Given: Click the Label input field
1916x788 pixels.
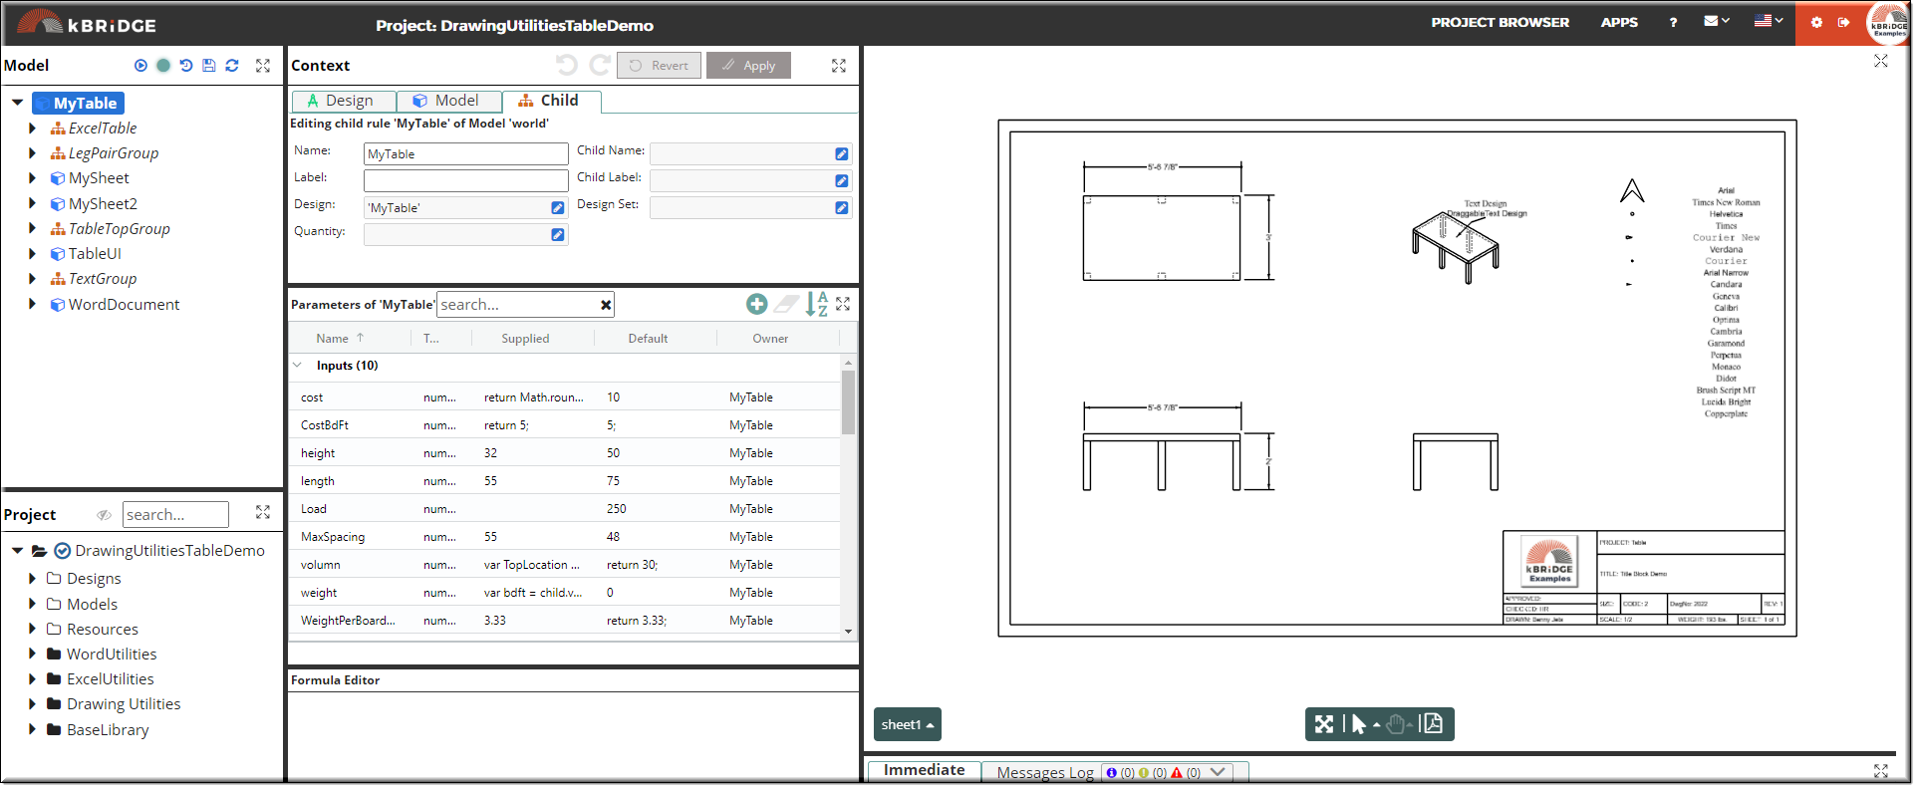Looking at the screenshot, I should click(x=465, y=180).
